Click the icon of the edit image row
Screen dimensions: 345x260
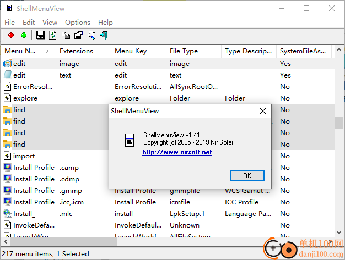coord(8,63)
